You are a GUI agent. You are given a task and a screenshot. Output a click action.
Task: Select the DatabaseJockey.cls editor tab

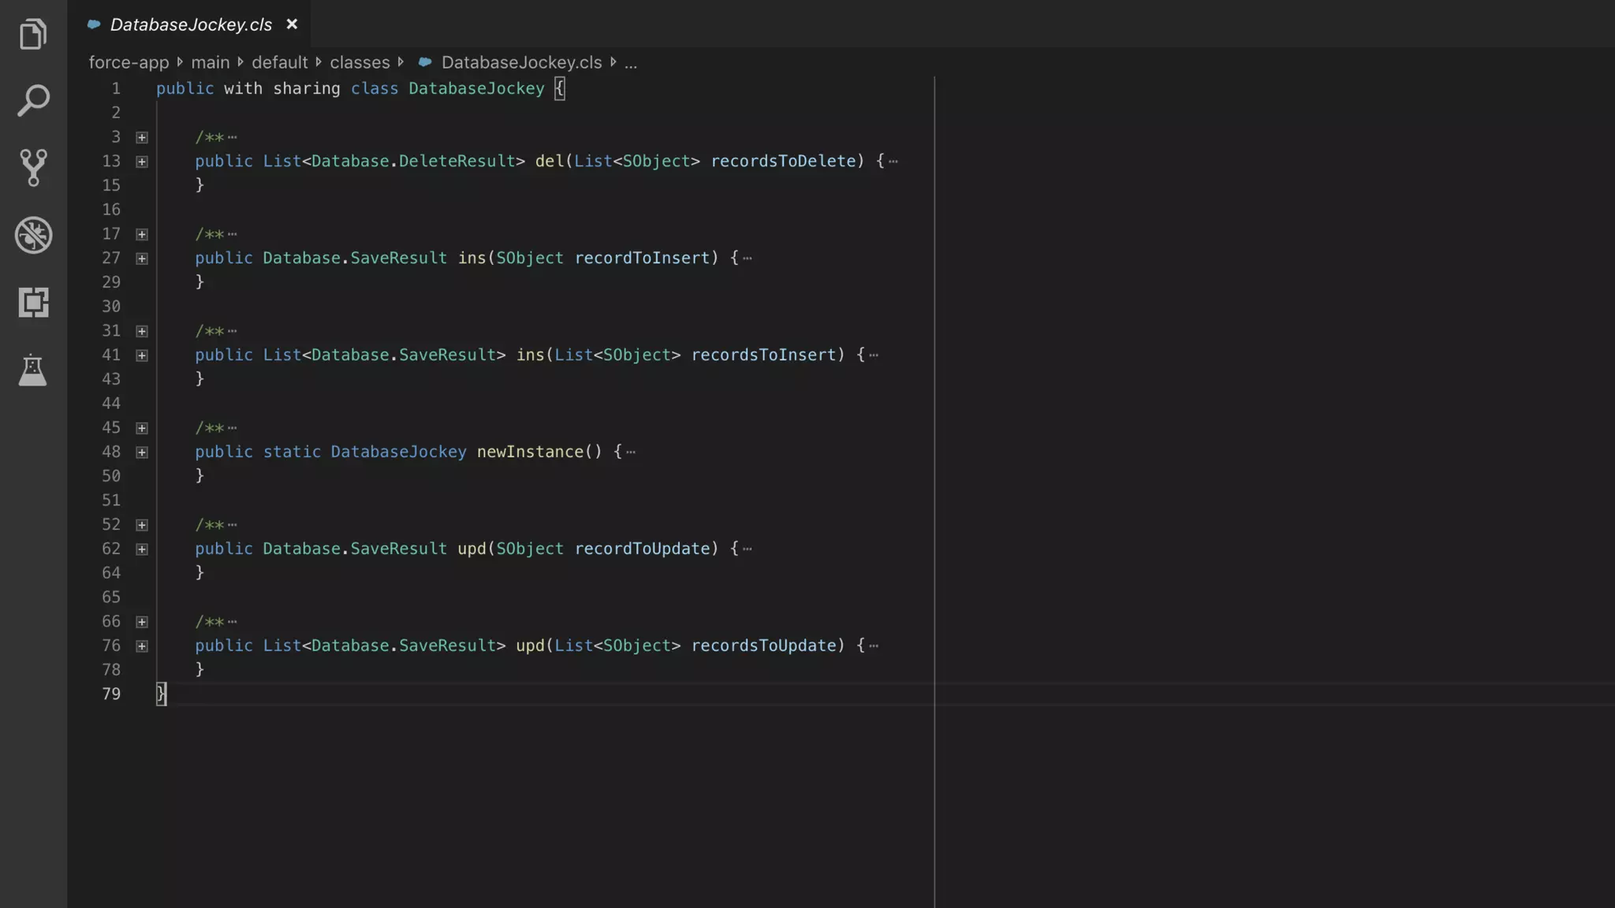pyautogui.click(x=191, y=24)
